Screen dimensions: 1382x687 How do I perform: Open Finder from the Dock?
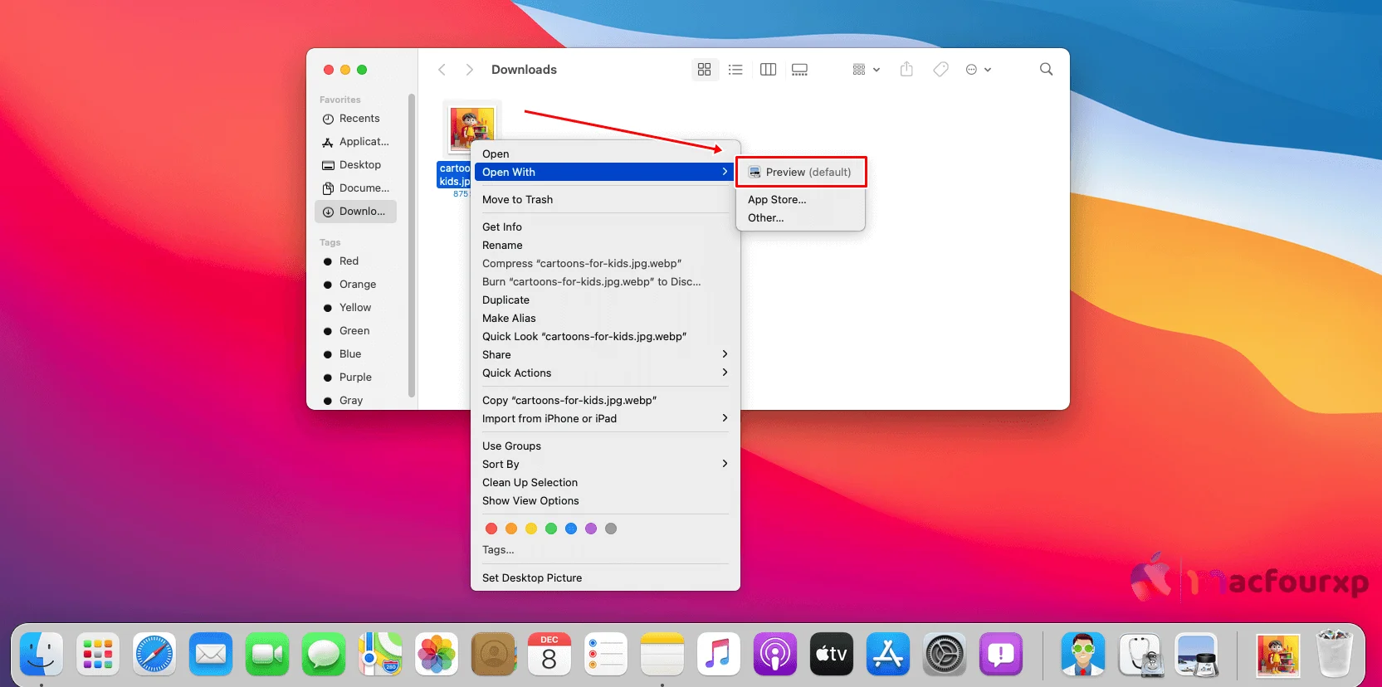pos(42,655)
